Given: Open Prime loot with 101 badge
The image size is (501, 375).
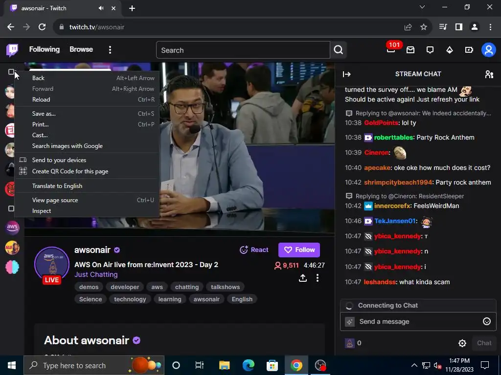Looking at the screenshot, I should click(391, 50).
